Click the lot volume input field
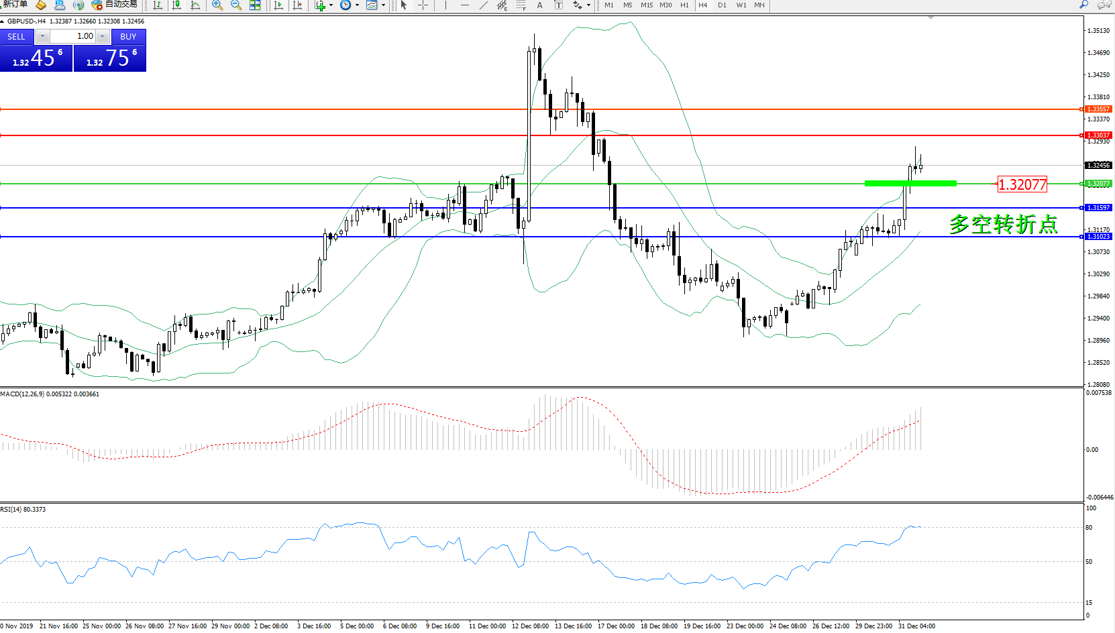Viewport: 1115px width, 633px height. pos(73,36)
